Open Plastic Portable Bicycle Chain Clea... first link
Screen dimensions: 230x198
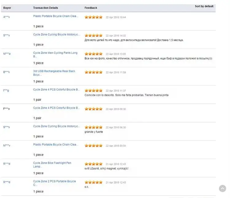(x=56, y=16)
